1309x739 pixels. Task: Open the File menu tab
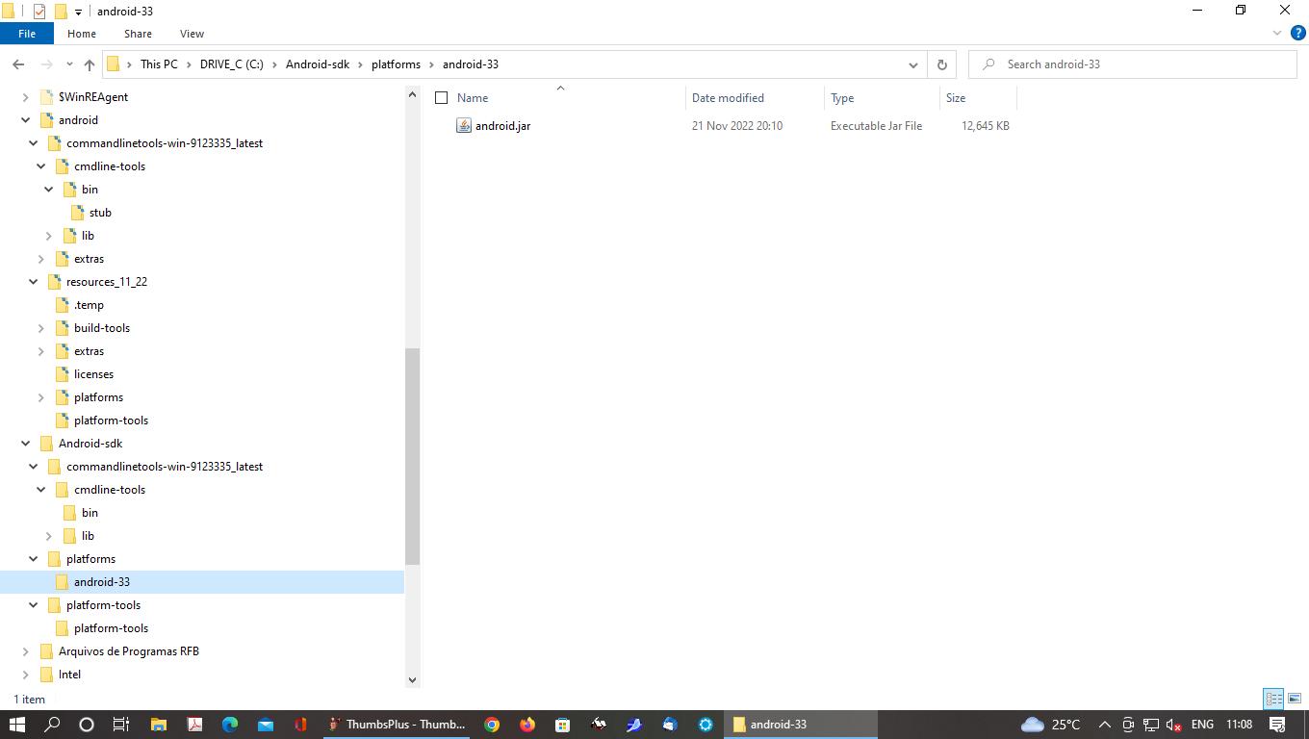pos(27,34)
